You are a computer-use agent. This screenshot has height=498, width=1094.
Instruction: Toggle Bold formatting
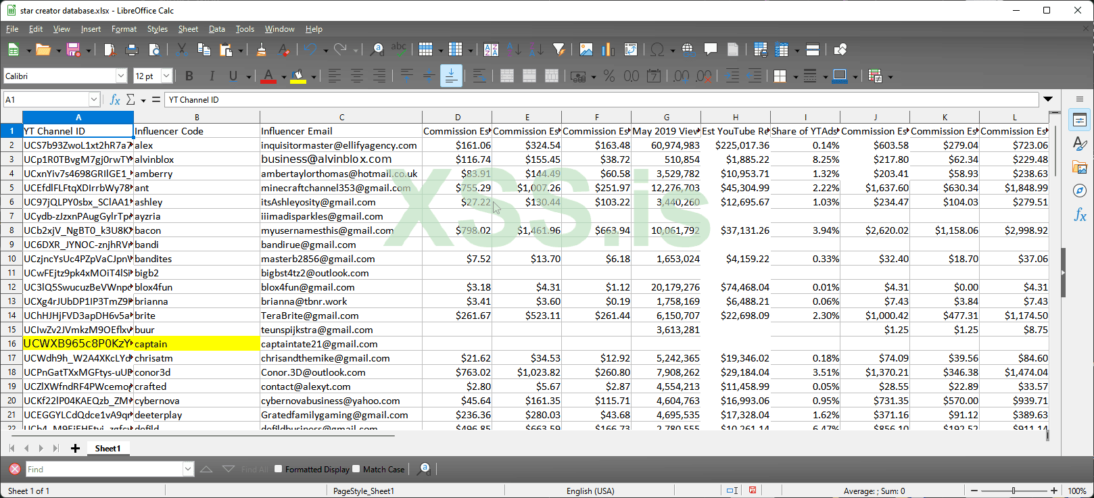[189, 76]
